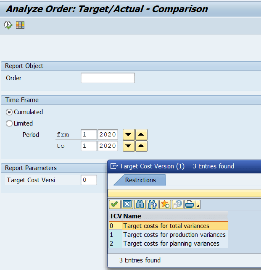This screenshot has height=270, width=261.
Task: Click the Execute clock icon in toolbar
Action: [x=8, y=26]
